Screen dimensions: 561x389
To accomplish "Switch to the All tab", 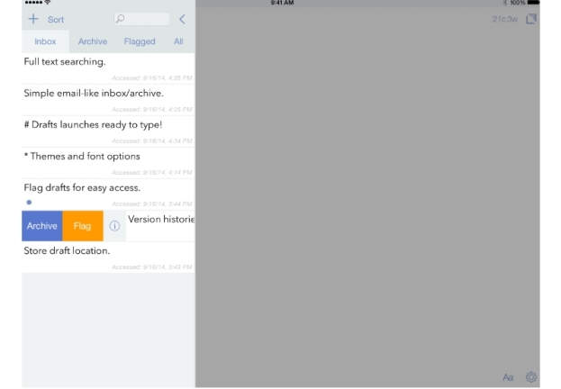I will click(x=178, y=41).
